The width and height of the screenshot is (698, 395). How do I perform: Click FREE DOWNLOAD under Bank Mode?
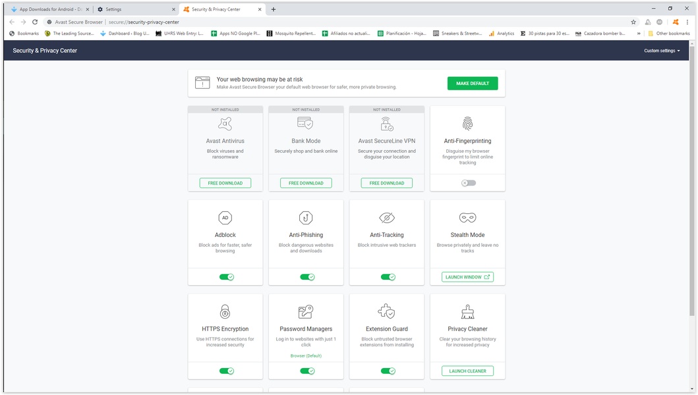coord(306,182)
